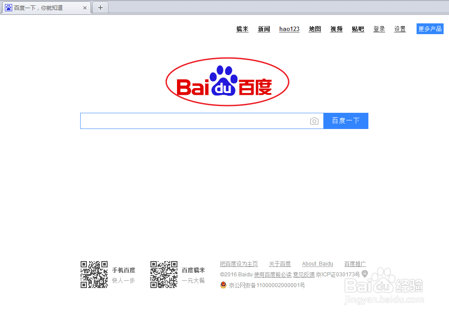Visit hao123 from the top navigation
The image size is (449, 315).
289,29
